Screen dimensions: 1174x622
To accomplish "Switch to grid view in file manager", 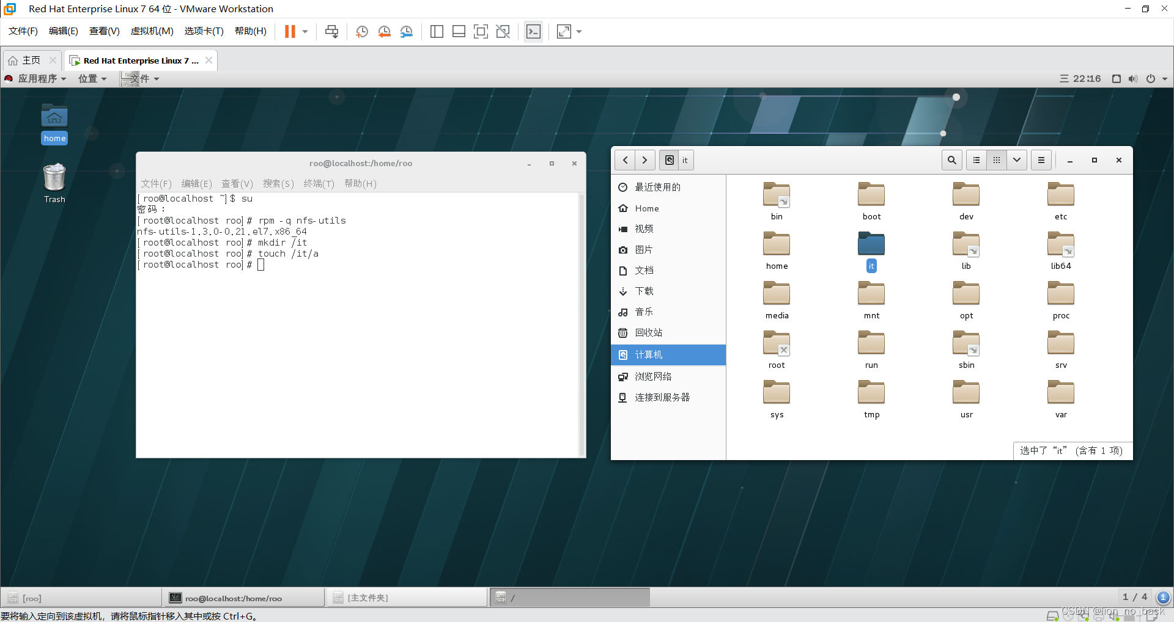I will click(x=997, y=160).
